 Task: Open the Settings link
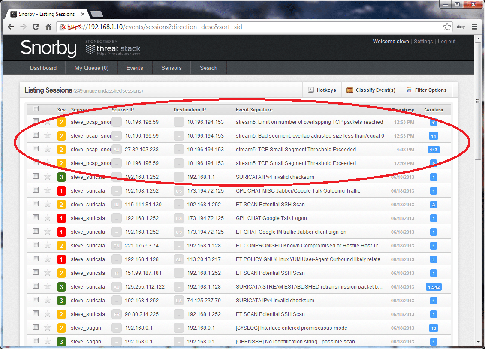click(x=423, y=41)
